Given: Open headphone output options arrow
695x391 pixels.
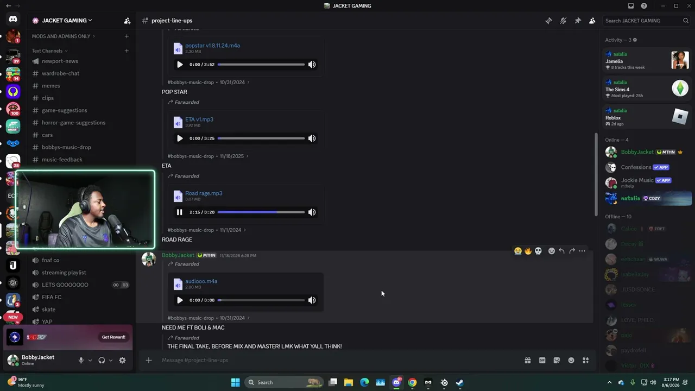Looking at the screenshot, I should pos(111,360).
